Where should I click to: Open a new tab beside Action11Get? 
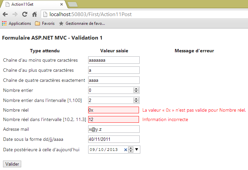pyautogui.click(x=72, y=4)
